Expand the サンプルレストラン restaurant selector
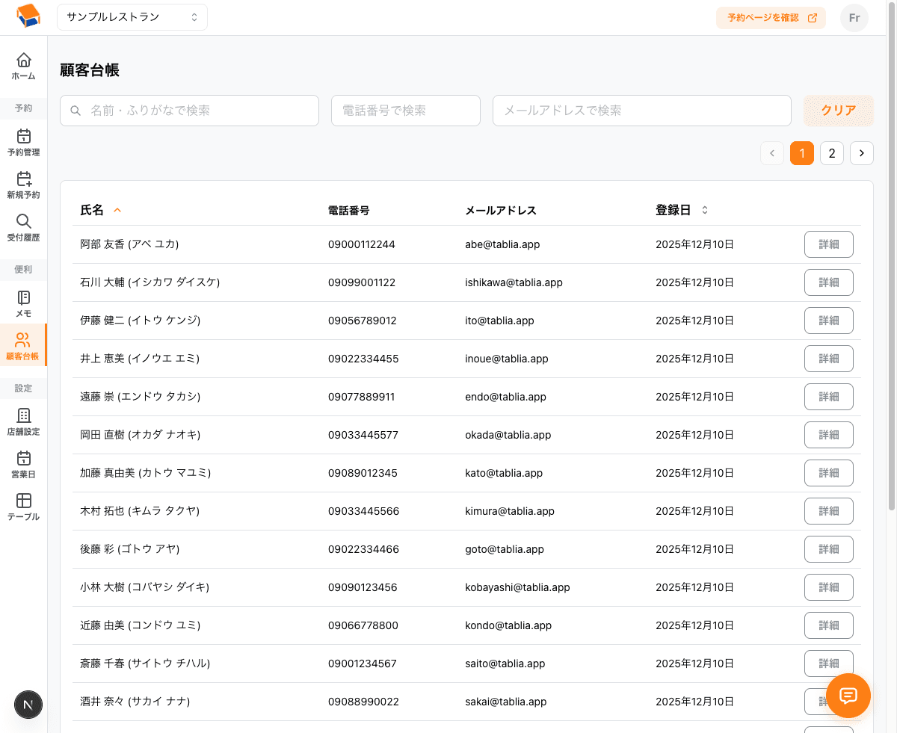 132,17
